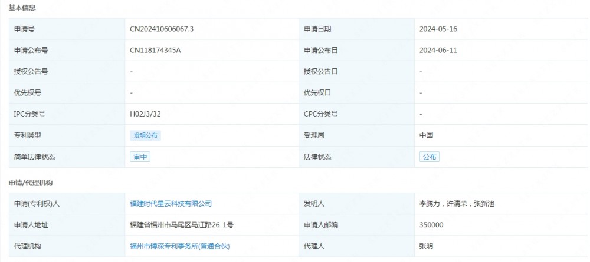This screenshot has height=262, width=590.
Task: Click the CPC分类号 label cell
Action: coord(357,114)
